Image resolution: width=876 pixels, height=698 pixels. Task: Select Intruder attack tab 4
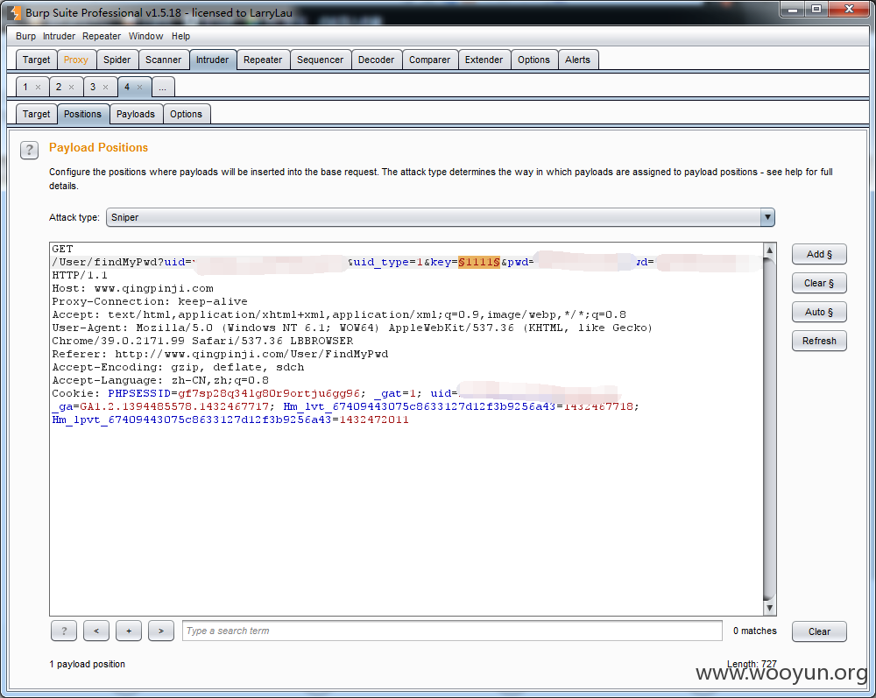127,87
